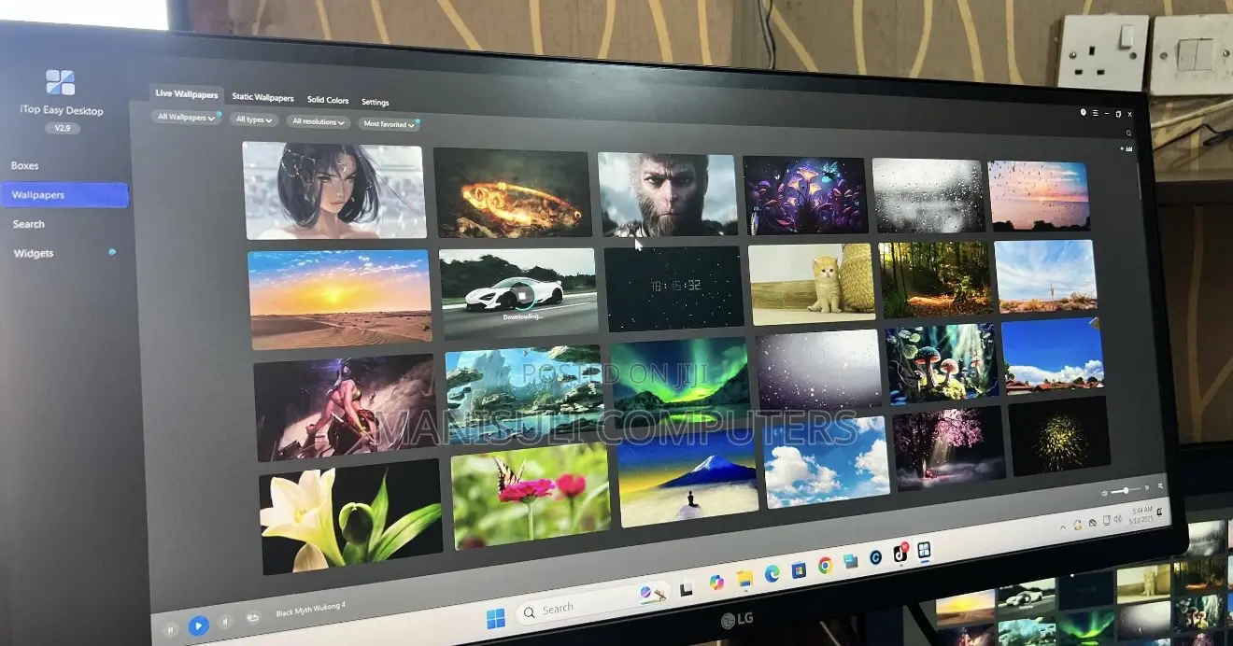Click the wallpaper search magnifier icon

(1128, 133)
